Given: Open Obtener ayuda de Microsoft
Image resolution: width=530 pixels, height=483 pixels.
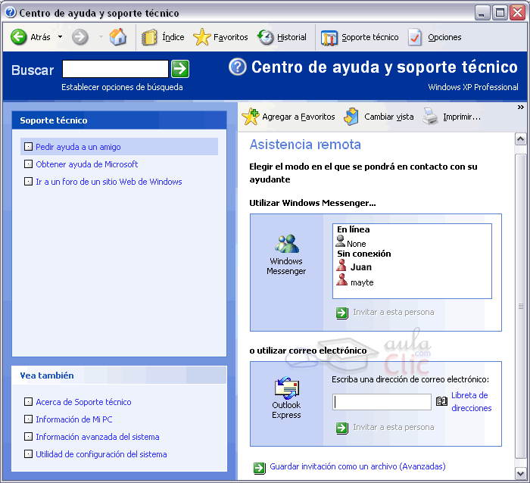Looking at the screenshot, I should pyautogui.click(x=86, y=164).
